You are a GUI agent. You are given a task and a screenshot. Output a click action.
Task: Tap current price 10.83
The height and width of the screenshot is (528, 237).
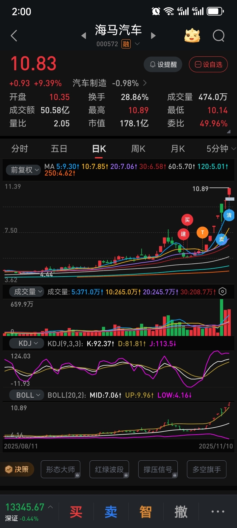34,64
